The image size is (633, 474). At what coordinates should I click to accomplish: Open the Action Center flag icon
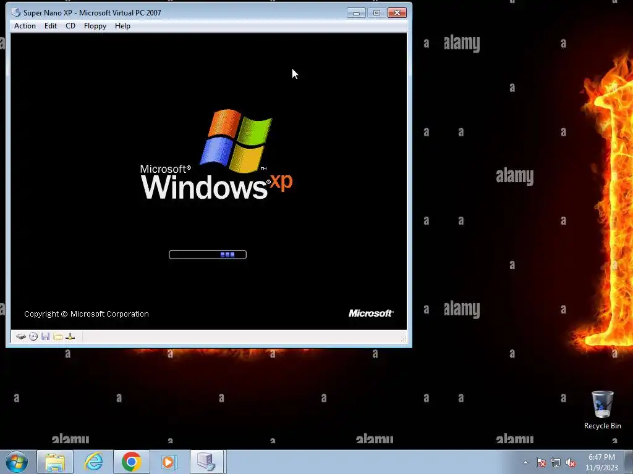[x=541, y=462]
